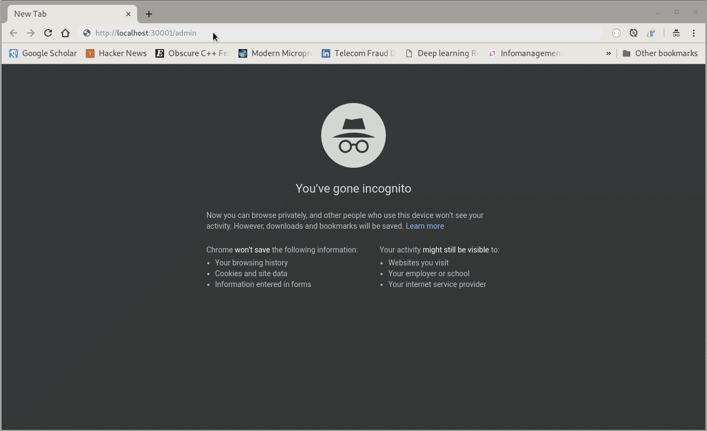The width and height of the screenshot is (707, 431).
Task: Click the back navigation arrow
Action: tap(13, 33)
